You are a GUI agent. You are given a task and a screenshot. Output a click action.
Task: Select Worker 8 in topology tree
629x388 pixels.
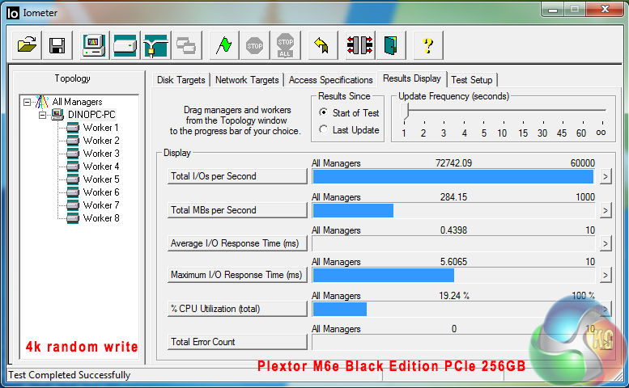click(x=101, y=218)
